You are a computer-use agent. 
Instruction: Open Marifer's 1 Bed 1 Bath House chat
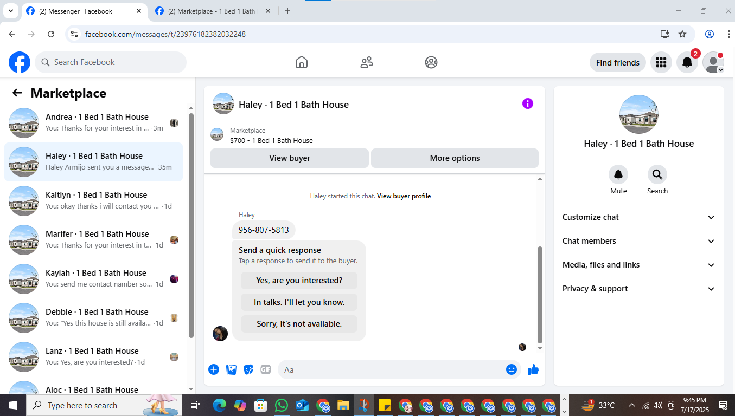point(93,240)
